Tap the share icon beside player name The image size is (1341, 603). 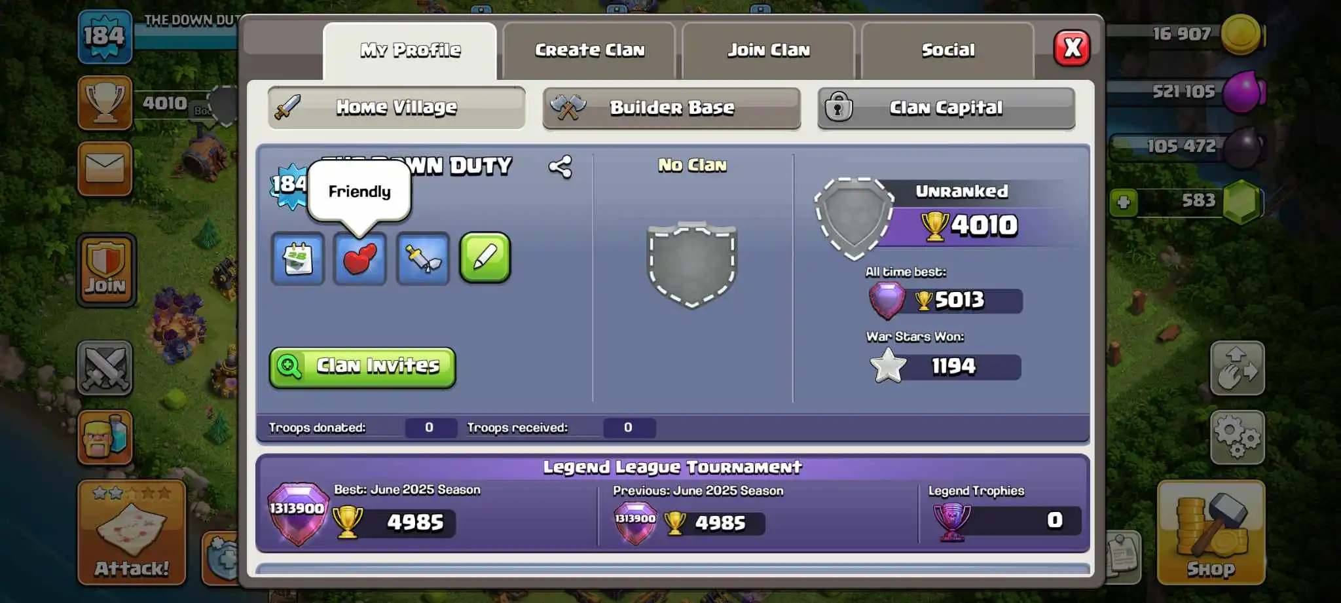[560, 167]
